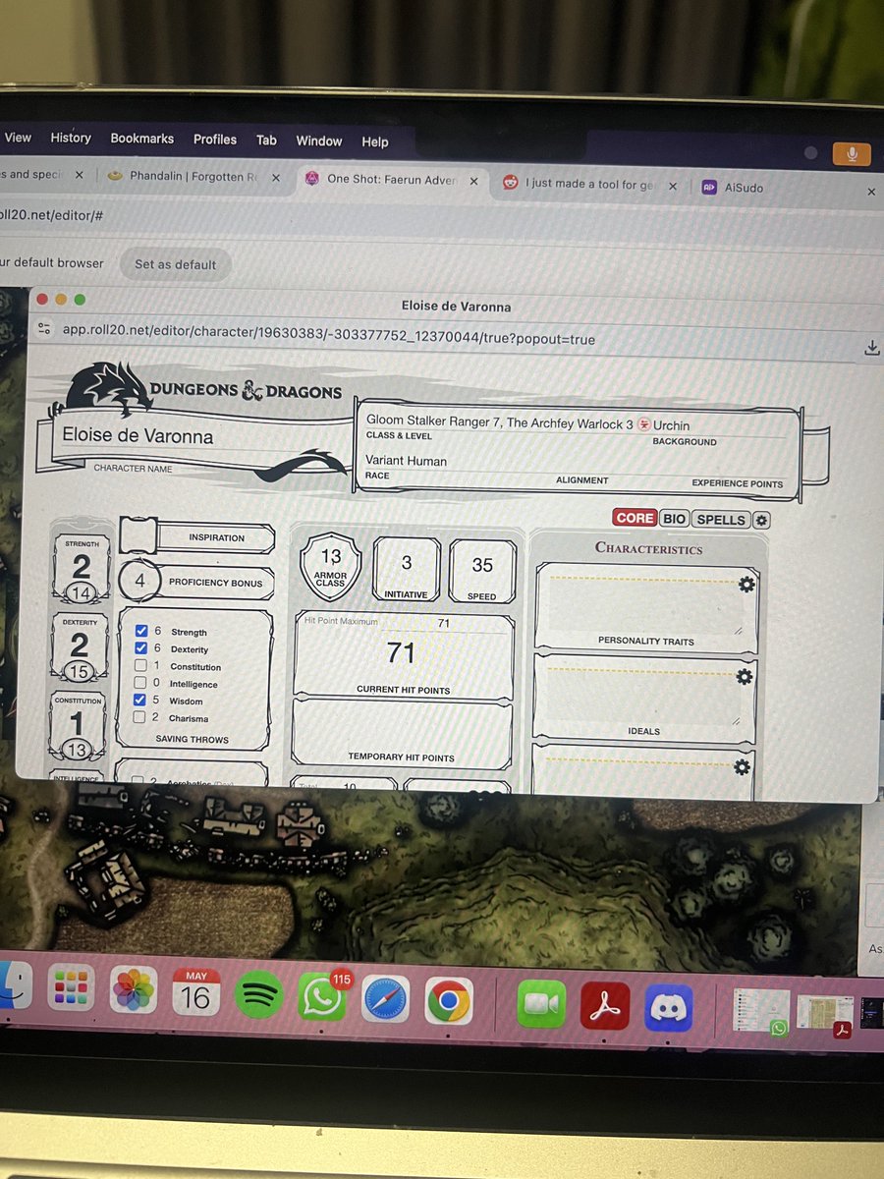
Task: Click the microphone indicator in the menu bar
Action: pos(852,153)
